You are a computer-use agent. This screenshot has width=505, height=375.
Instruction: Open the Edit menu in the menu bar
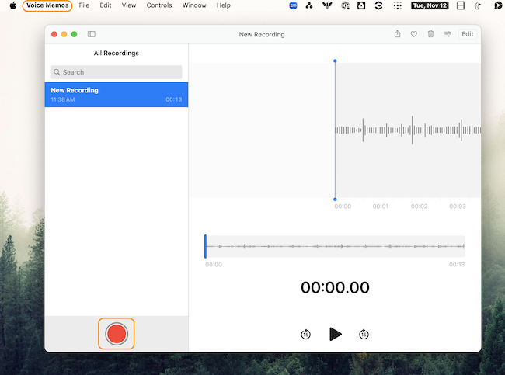106,5
